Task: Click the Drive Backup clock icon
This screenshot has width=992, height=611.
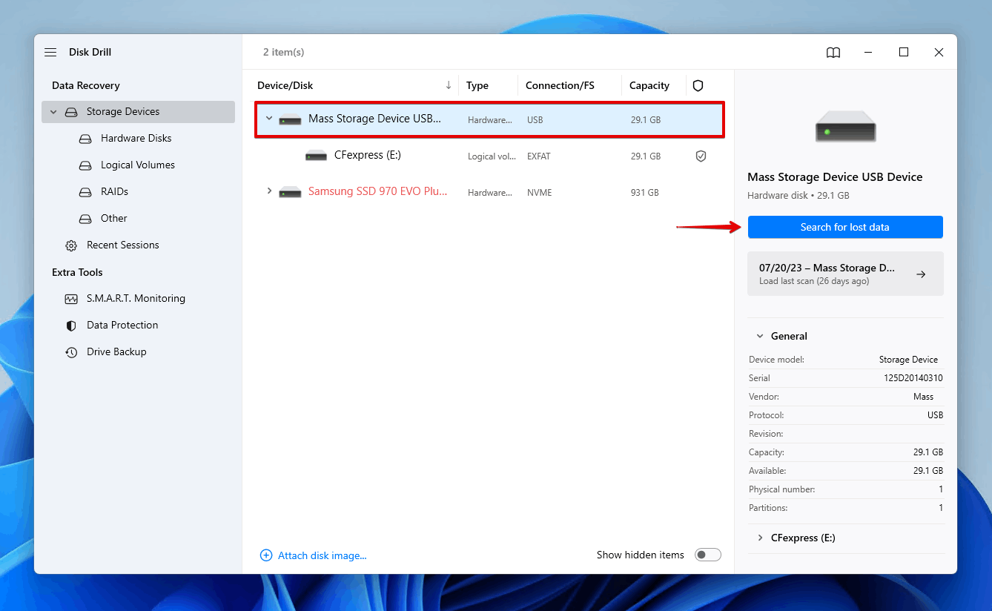Action: (x=71, y=352)
